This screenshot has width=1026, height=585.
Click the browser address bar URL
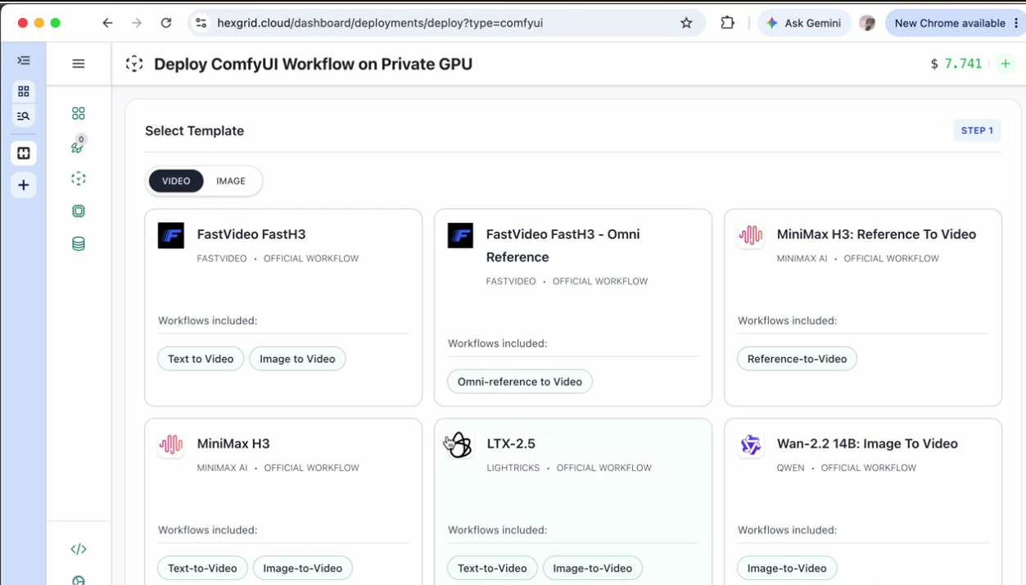380,23
